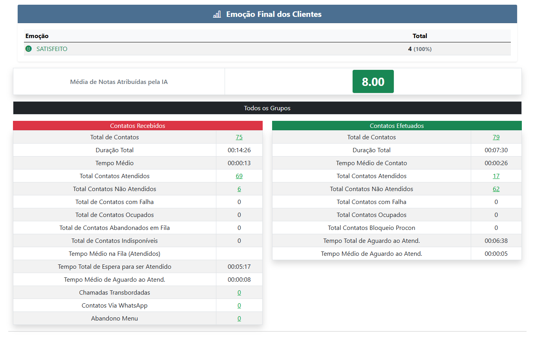
Task: Click the bar chart icon in the header
Action: coord(217,15)
